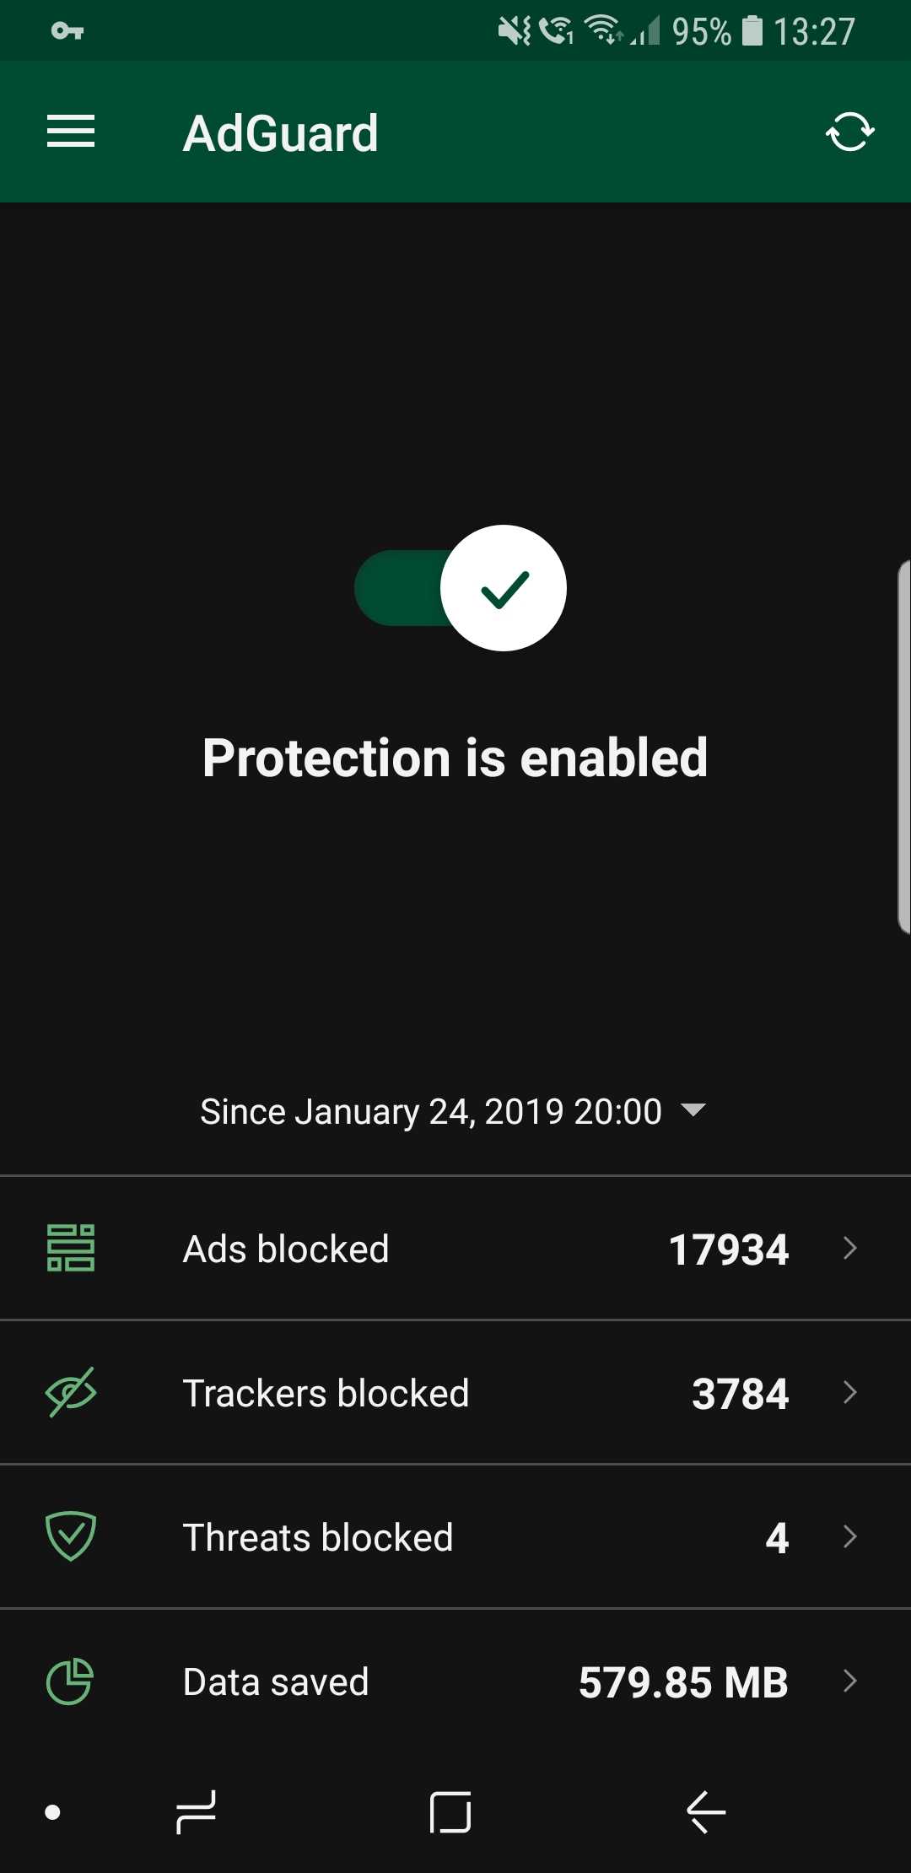
Task: Expand the statistics date range dropdown arrow
Action: pos(693,1109)
